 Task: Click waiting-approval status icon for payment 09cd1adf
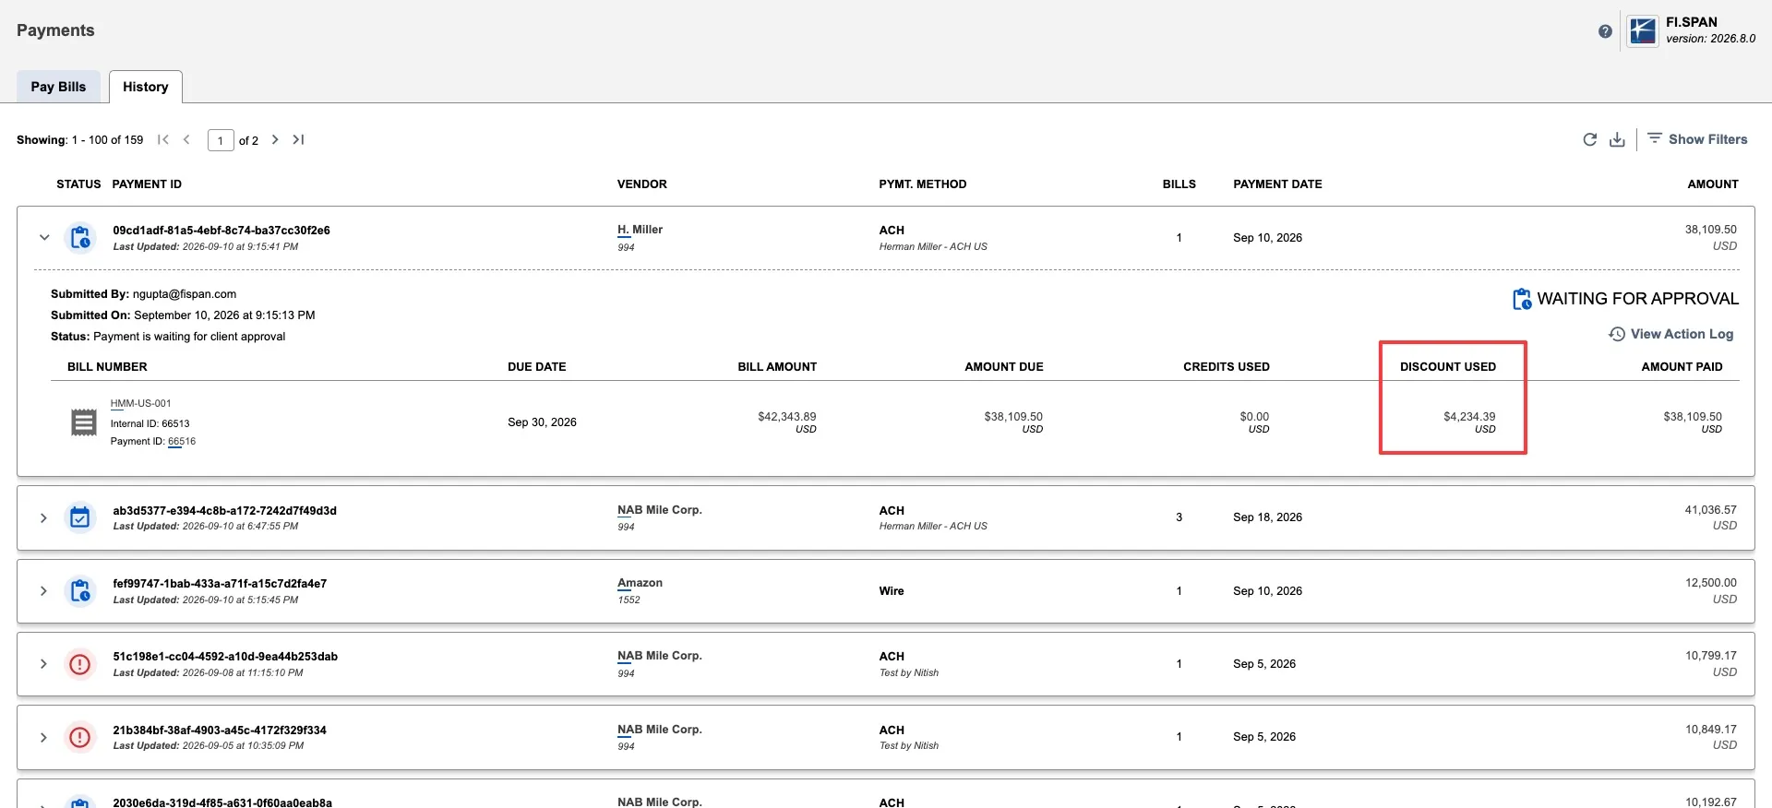pyautogui.click(x=80, y=238)
